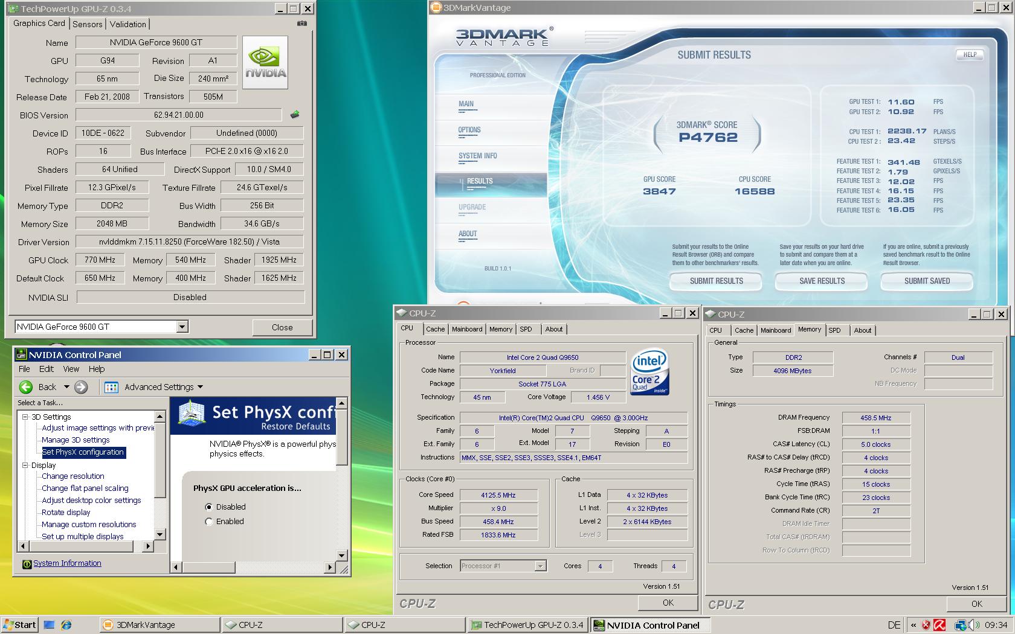Expand hidden tray icons chevron

point(913,625)
